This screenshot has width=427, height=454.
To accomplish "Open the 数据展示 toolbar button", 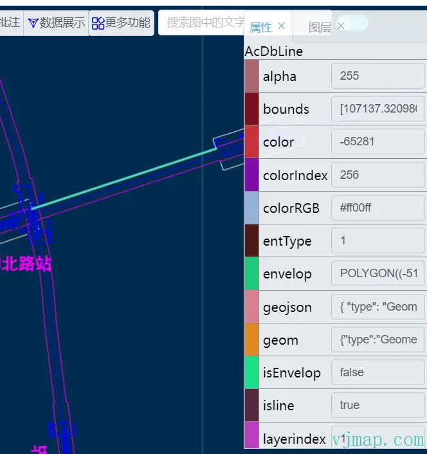I will point(57,23).
